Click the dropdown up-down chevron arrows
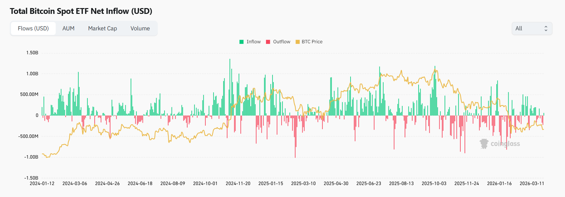Image resolution: width=565 pixels, height=197 pixels. click(546, 28)
